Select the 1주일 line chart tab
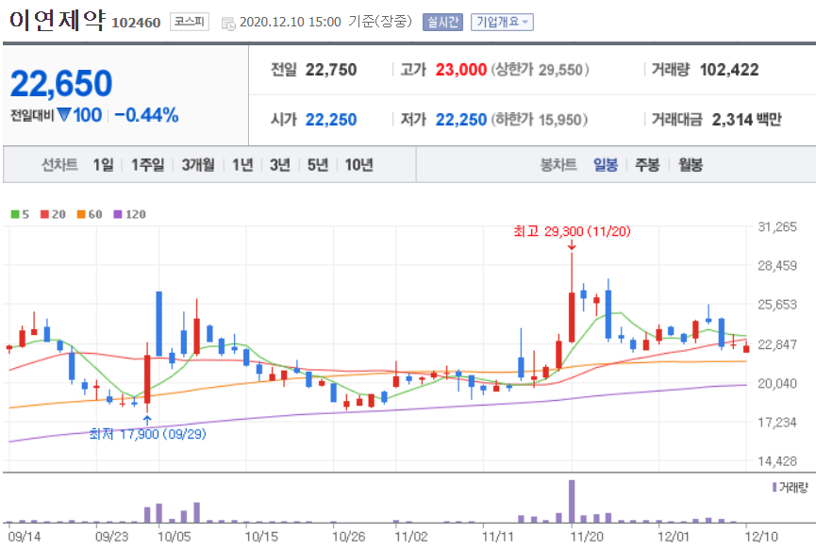 pyautogui.click(x=148, y=165)
